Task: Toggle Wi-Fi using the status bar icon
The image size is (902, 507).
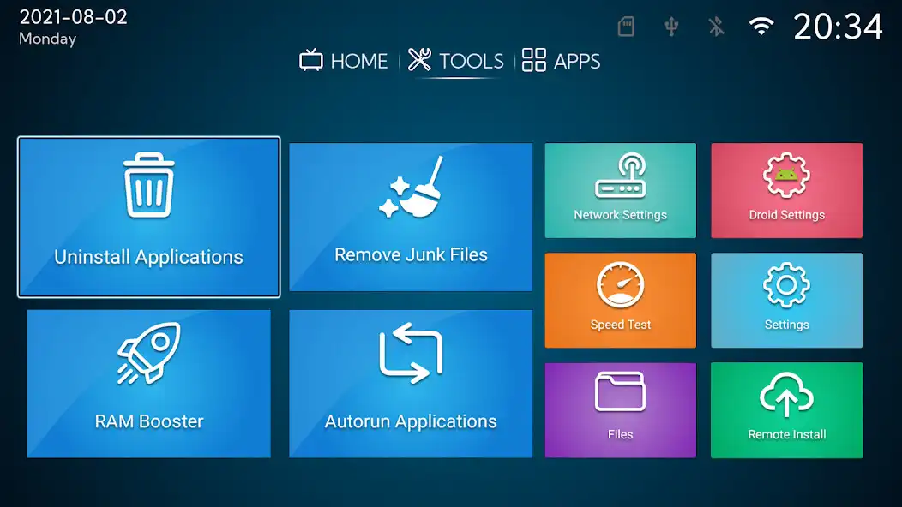Action: point(760,26)
